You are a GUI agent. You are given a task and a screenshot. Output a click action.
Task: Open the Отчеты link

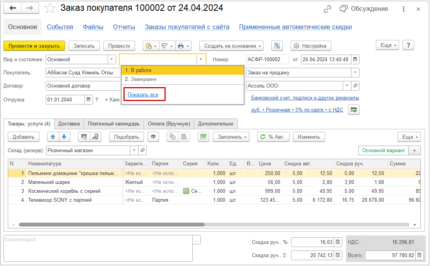click(124, 27)
